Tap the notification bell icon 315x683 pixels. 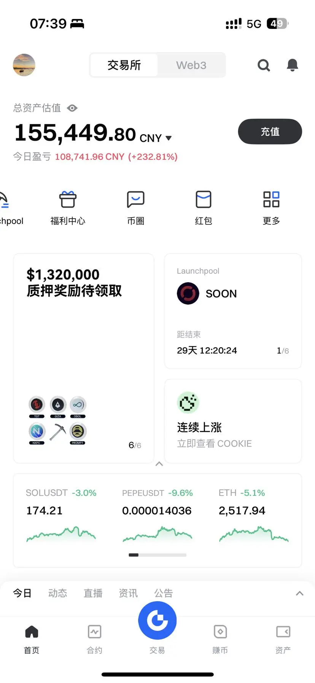pyautogui.click(x=292, y=65)
